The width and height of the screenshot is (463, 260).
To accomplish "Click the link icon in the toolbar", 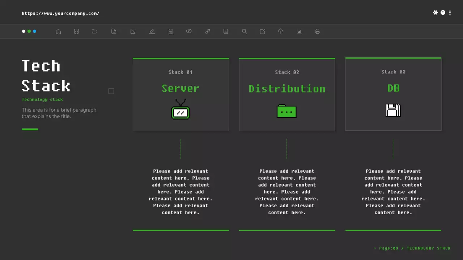I will [x=208, y=31].
